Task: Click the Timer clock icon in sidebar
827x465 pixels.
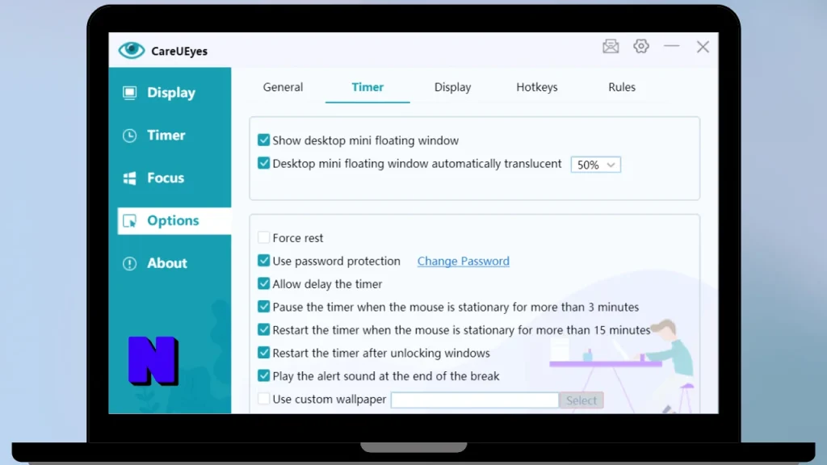Action: (129, 136)
